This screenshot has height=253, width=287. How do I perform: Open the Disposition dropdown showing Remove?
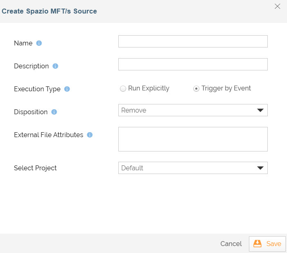(188, 110)
